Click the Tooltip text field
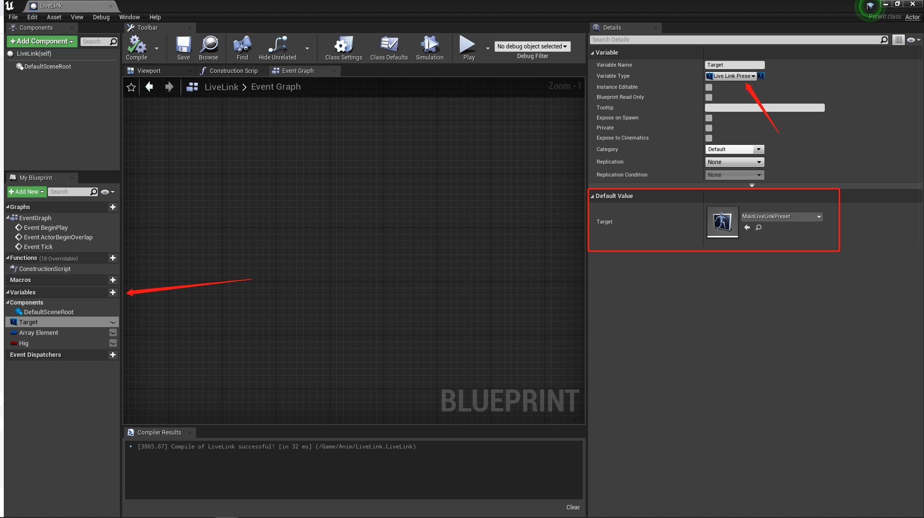This screenshot has height=518, width=924. [764, 108]
